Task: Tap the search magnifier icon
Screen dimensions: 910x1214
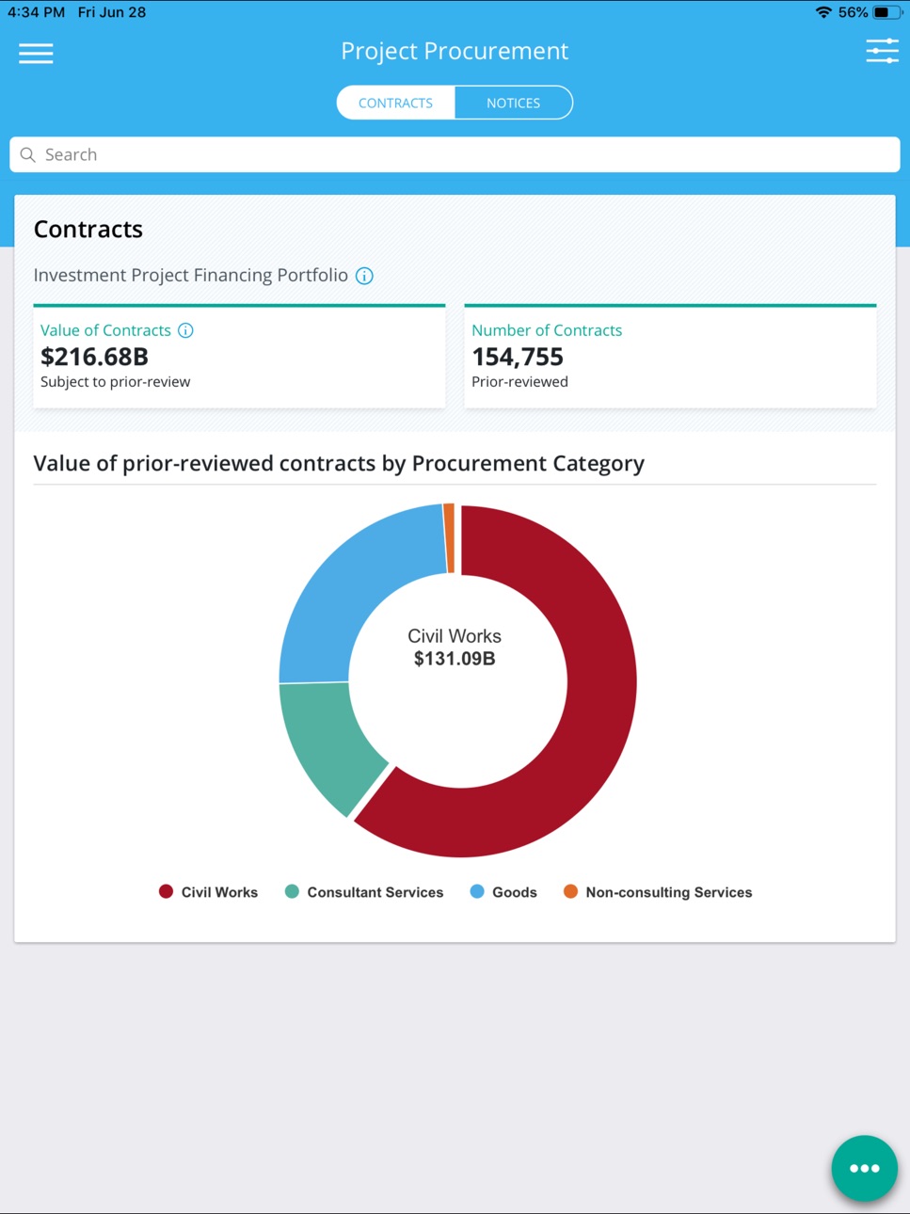Action: pos(28,154)
